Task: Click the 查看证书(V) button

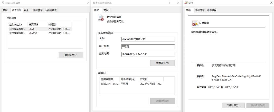Action: [162, 63]
